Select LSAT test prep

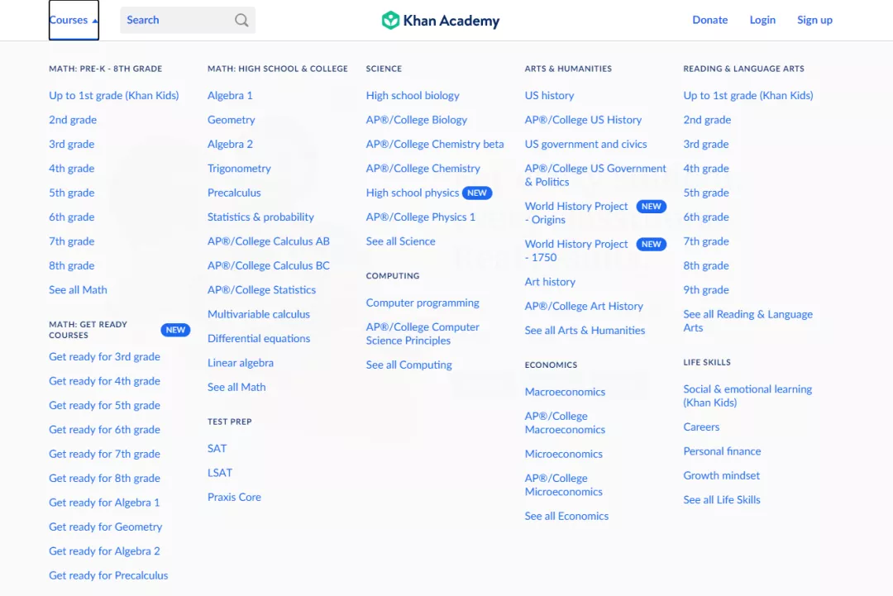(220, 473)
